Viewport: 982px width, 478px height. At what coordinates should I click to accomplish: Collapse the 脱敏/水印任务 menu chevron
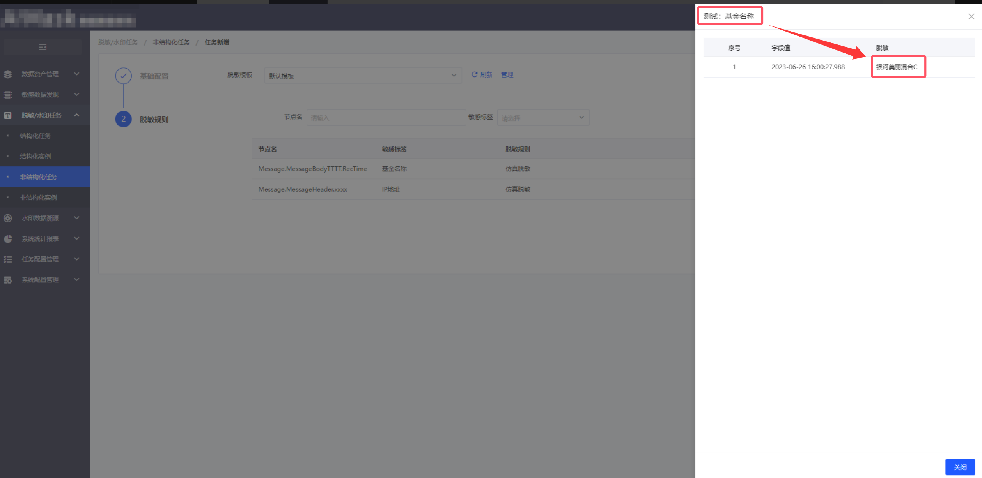pos(77,115)
